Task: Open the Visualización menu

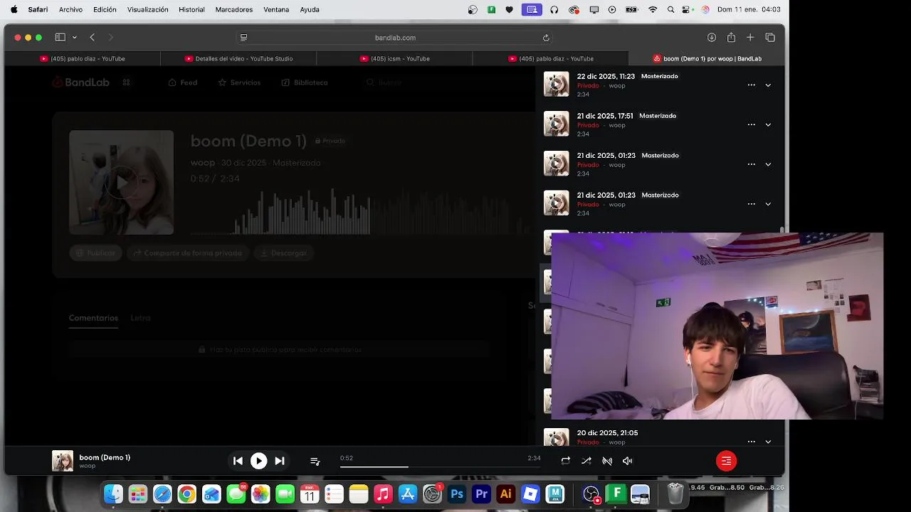Action: 147,10
